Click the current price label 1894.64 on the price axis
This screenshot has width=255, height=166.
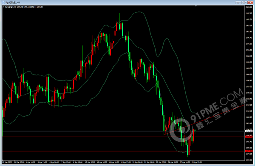pos(249,131)
